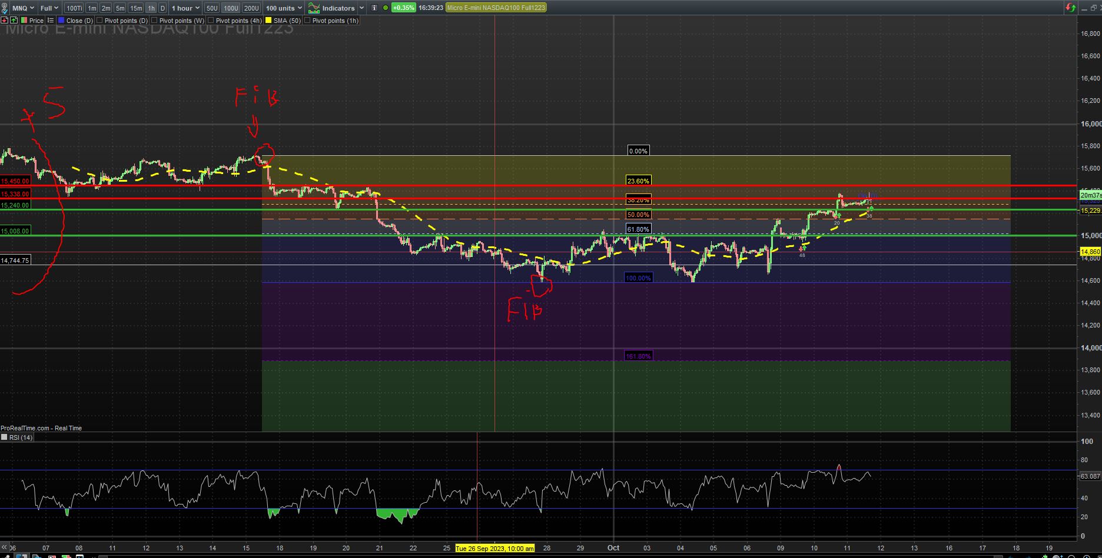Open the '1 hour' timeframe dropdown

point(185,8)
